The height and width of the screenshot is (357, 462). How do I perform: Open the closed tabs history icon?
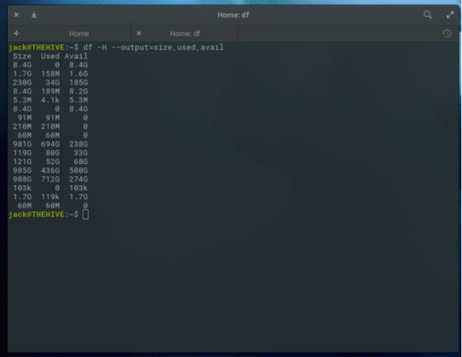click(x=447, y=34)
